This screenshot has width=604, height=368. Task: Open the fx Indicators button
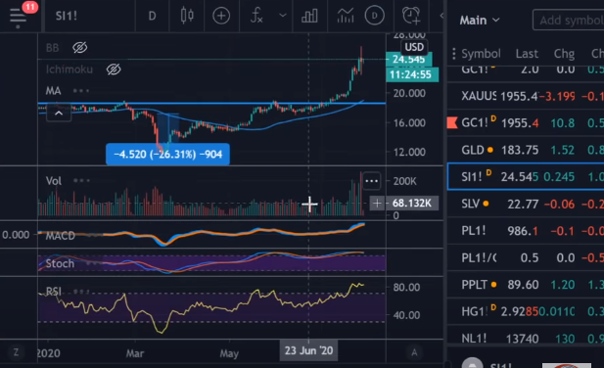[x=256, y=16]
